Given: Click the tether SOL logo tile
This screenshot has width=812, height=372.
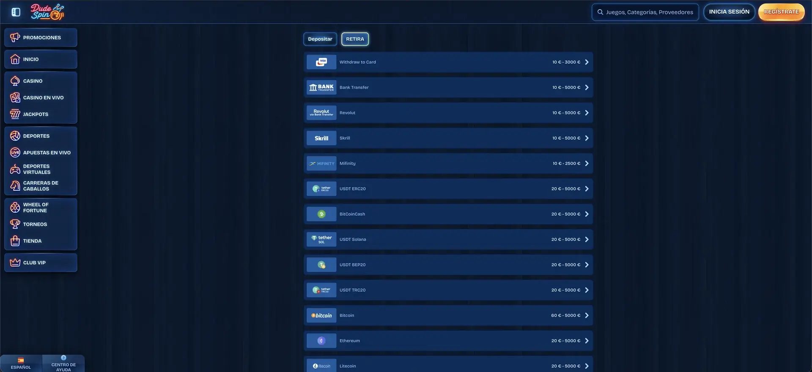Looking at the screenshot, I should 321,239.
